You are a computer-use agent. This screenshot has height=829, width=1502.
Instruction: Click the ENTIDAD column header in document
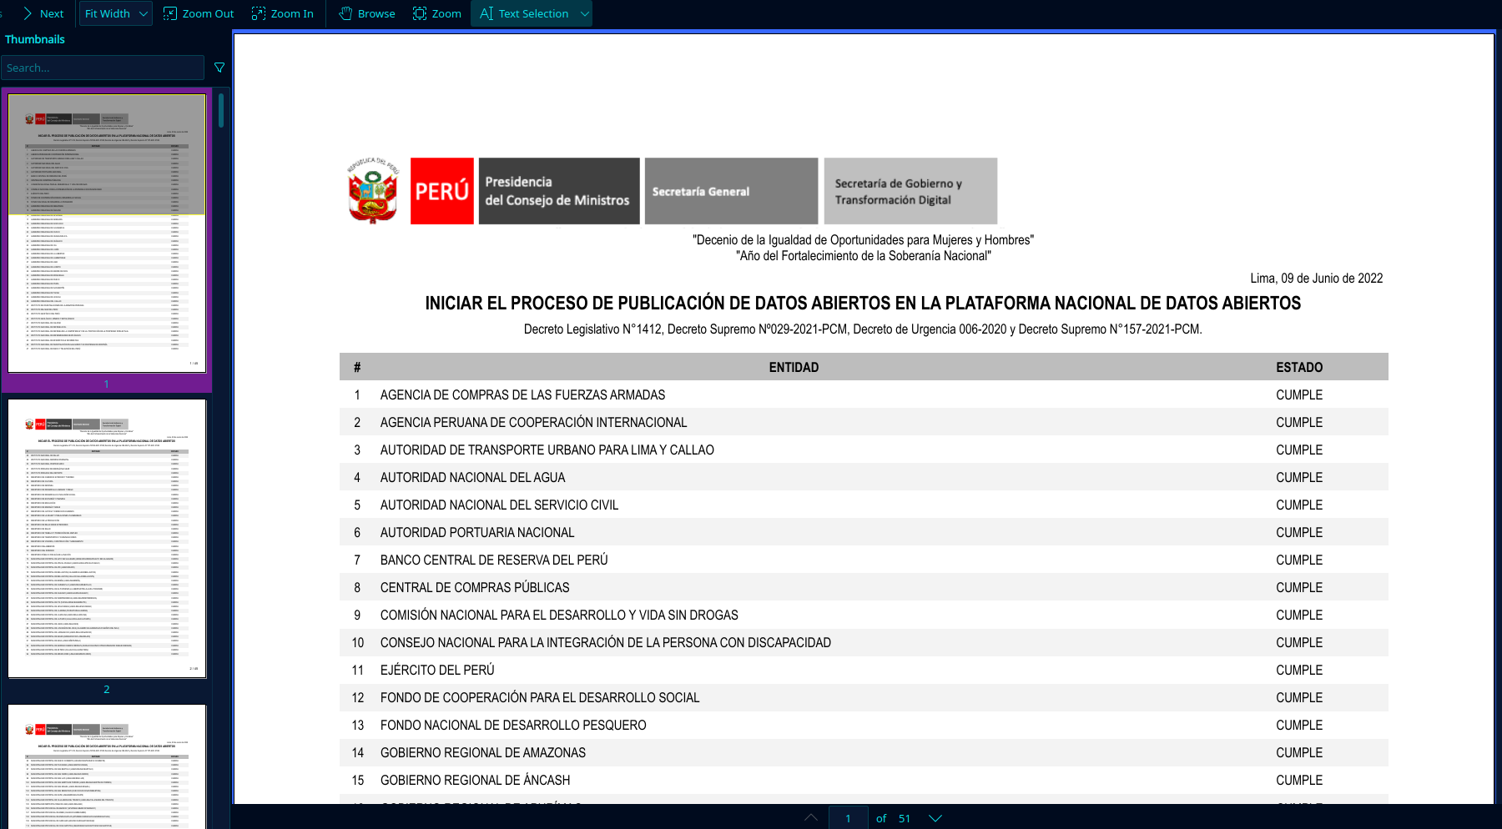pos(794,367)
